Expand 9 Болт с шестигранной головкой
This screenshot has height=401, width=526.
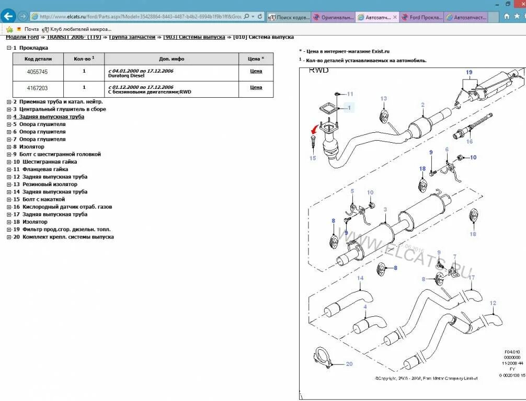coord(9,154)
